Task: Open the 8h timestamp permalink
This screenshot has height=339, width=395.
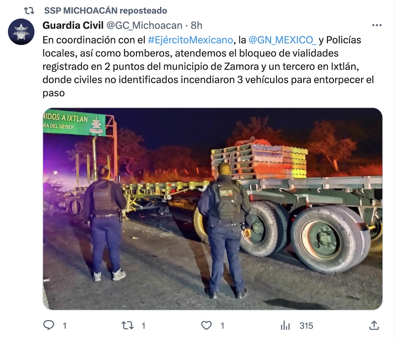Action: point(196,25)
